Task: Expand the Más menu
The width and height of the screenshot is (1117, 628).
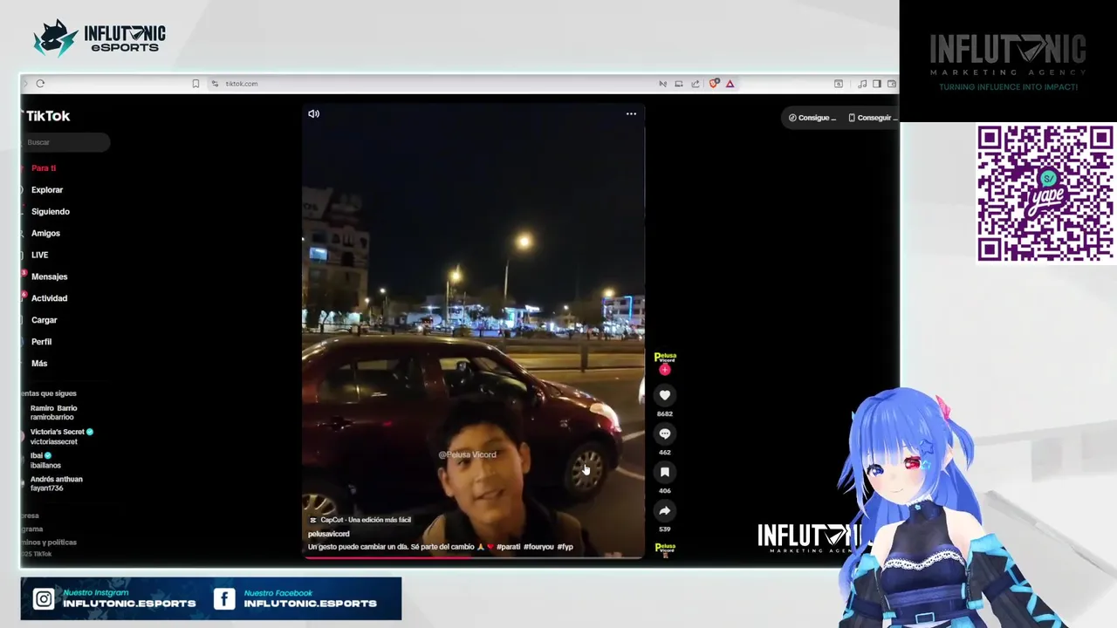Action: point(39,364)
